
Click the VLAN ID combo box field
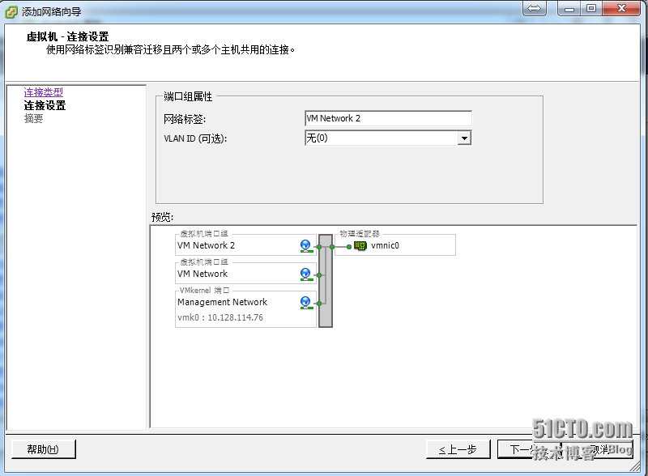pyautogui.click(x=388, y=138)
